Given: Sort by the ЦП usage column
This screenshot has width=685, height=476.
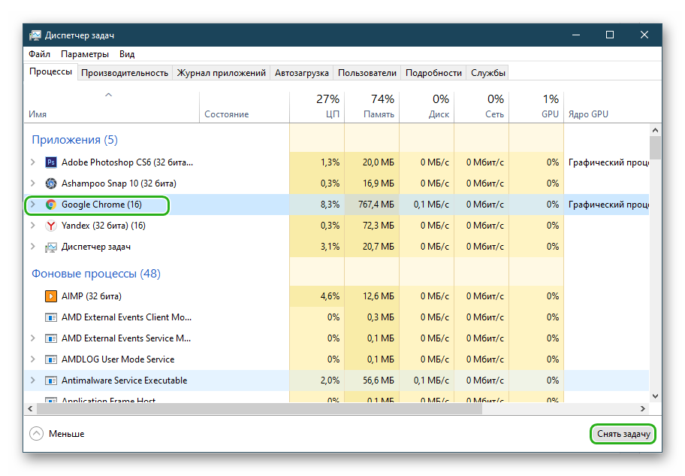Looking at the screenshot, I should 317,107.
